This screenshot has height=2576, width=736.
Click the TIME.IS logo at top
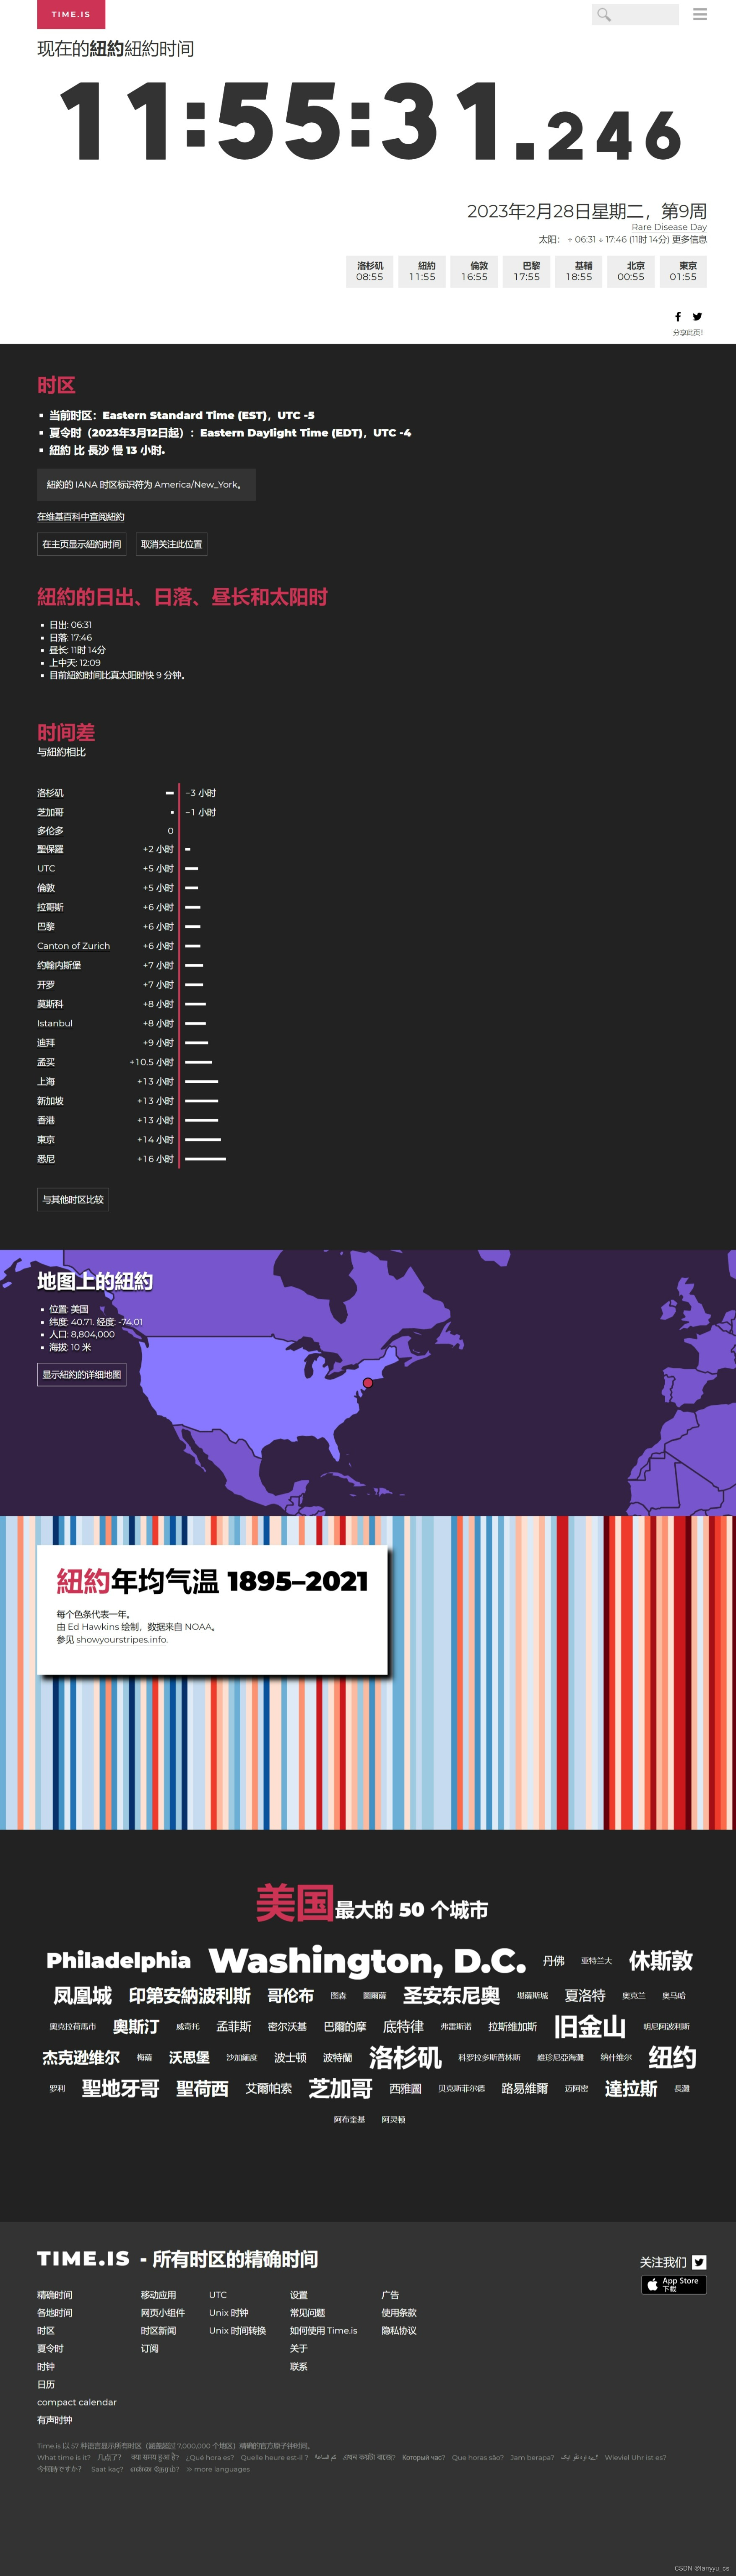(71, 14)
